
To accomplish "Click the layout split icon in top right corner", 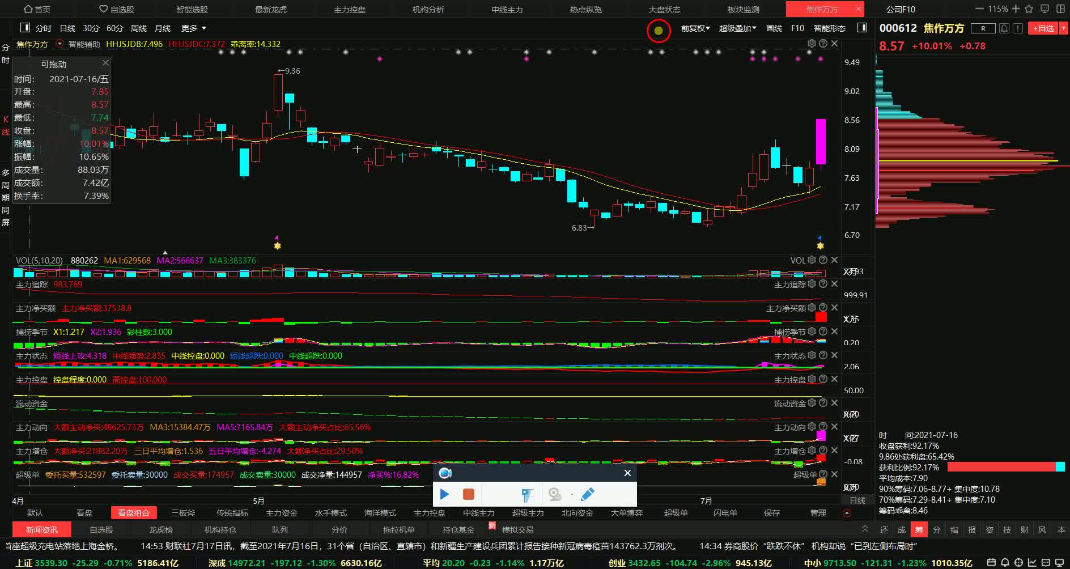I will click(x=1060, y=9).
